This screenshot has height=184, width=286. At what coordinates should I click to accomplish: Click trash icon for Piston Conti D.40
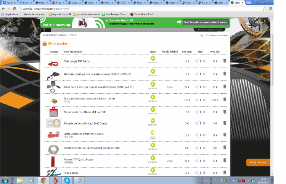pyautogui.click(x=225, y=86)
